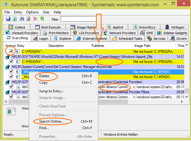Open the Winlogon tab
The image size is (191, 141).
(x=174, y=27)
